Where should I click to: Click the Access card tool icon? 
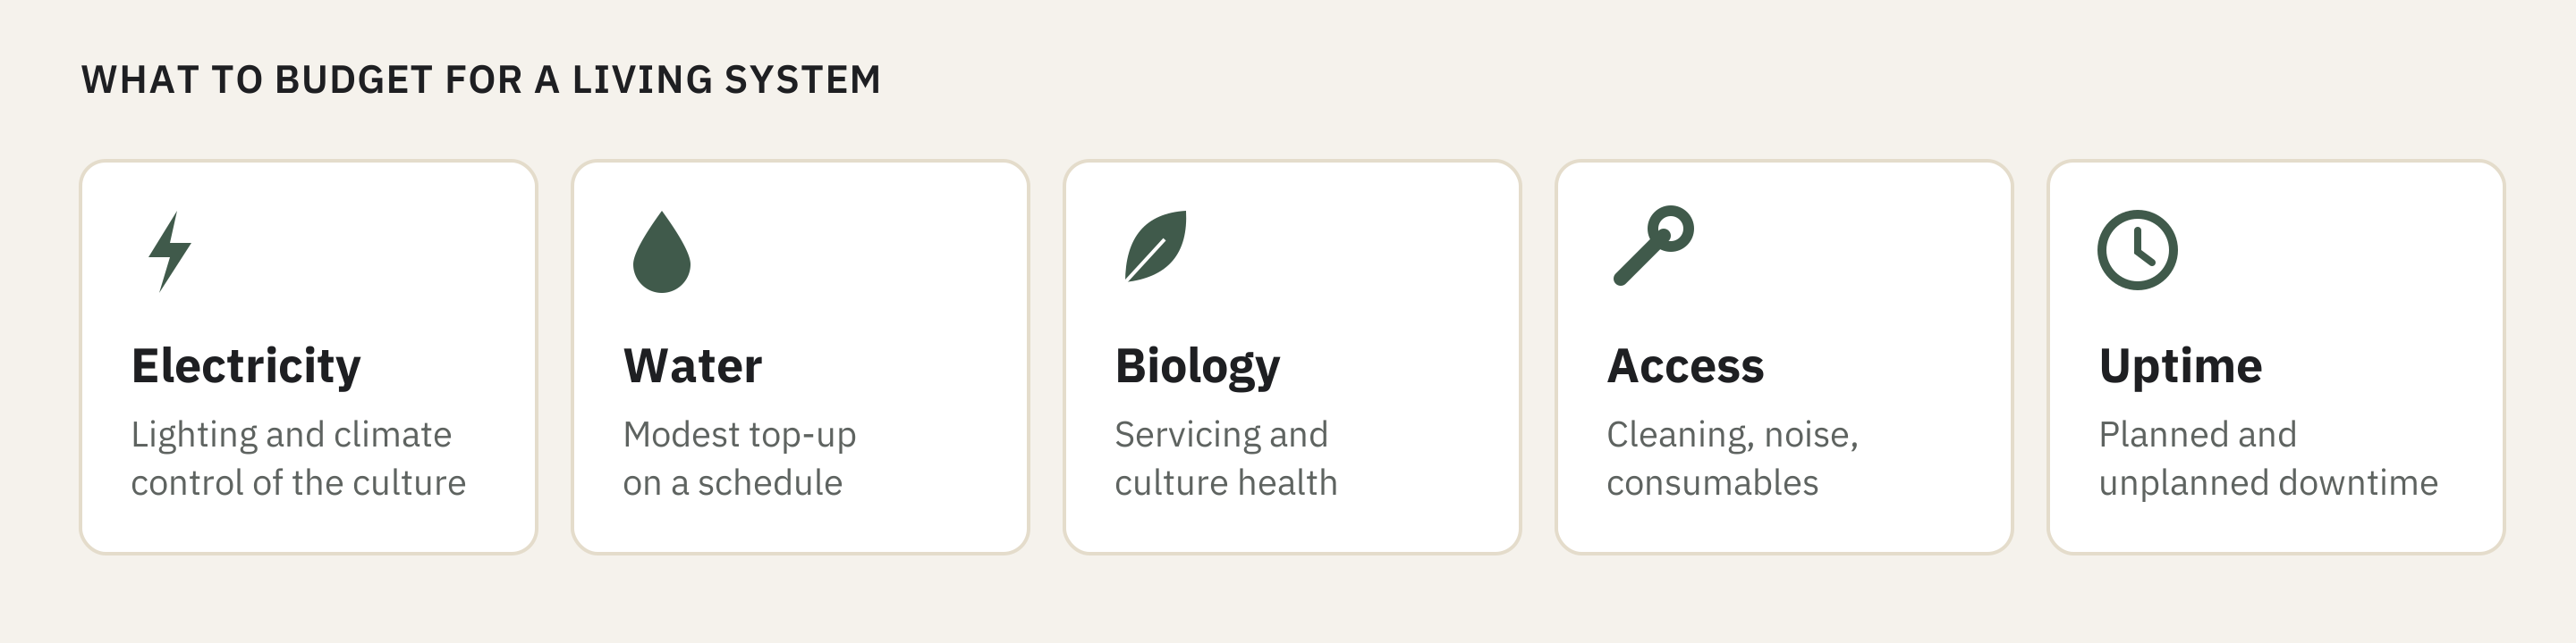(x=1653, y=246)
